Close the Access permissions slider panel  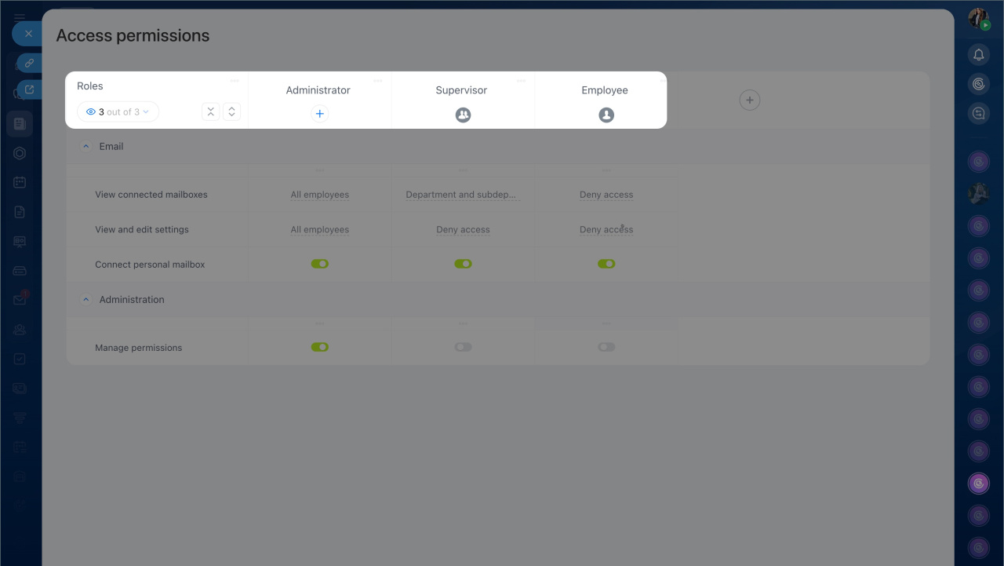(x=28, y=34)
